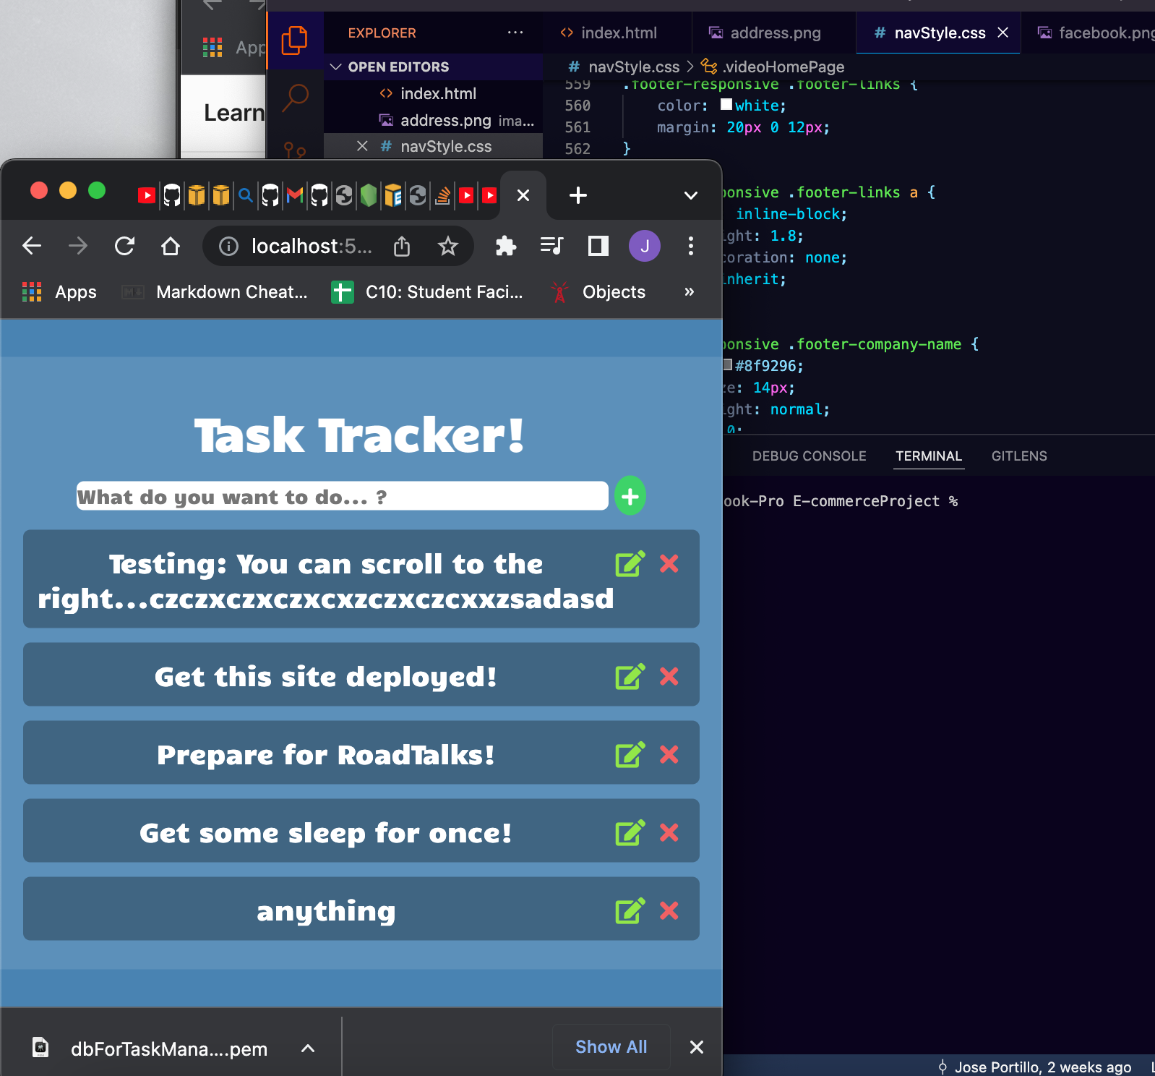
Task: Bookmark this page with the star icon
Action: coord(448,247)
